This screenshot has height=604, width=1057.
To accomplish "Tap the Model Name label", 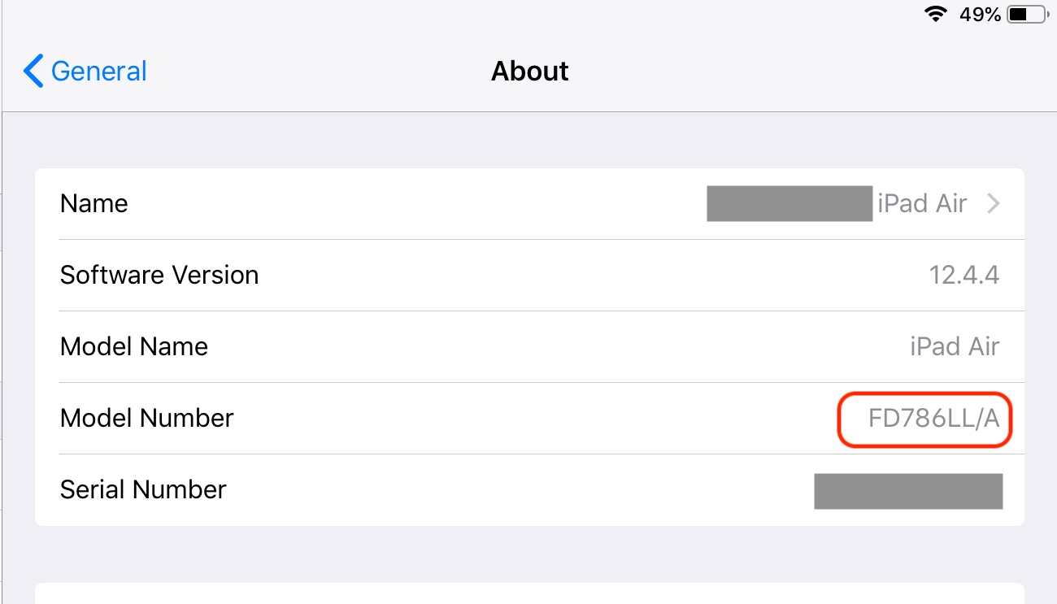I will (134, 347).
